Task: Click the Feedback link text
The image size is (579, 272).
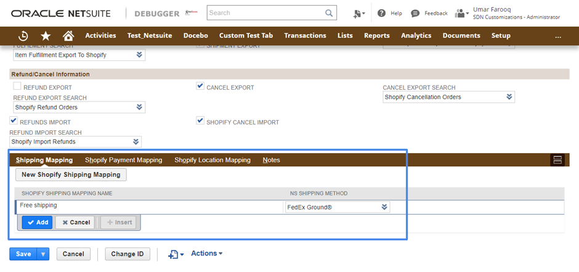Action: [436, 14]
